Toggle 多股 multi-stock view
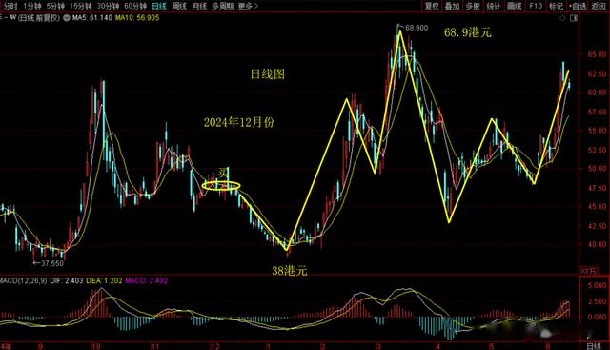The width and height of the screenshot is (610, 350). (473, 6)
